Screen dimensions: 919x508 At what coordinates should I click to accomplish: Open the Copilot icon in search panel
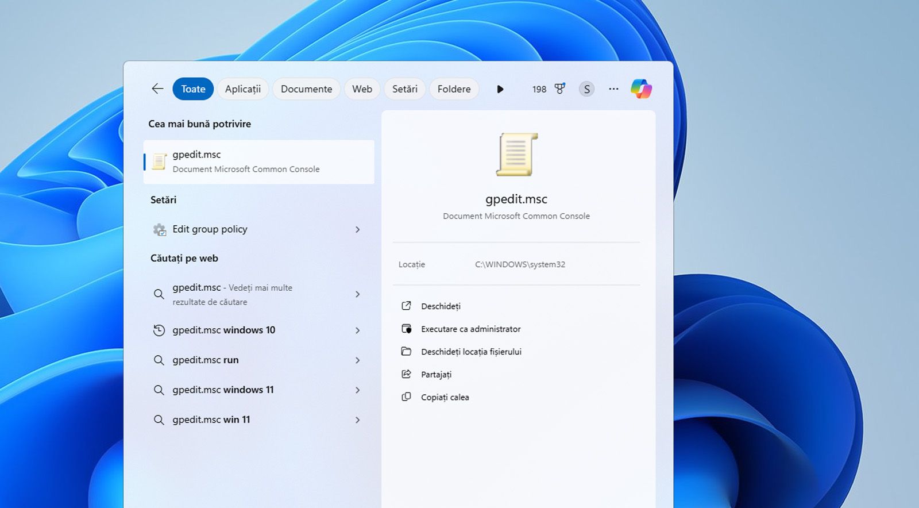click(641, 88)
